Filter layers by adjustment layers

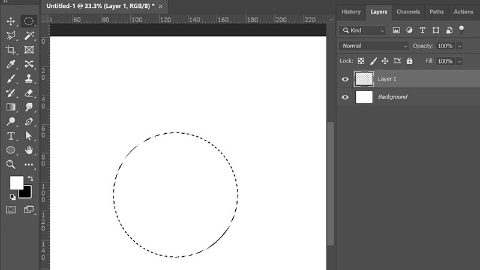(409, 30)
